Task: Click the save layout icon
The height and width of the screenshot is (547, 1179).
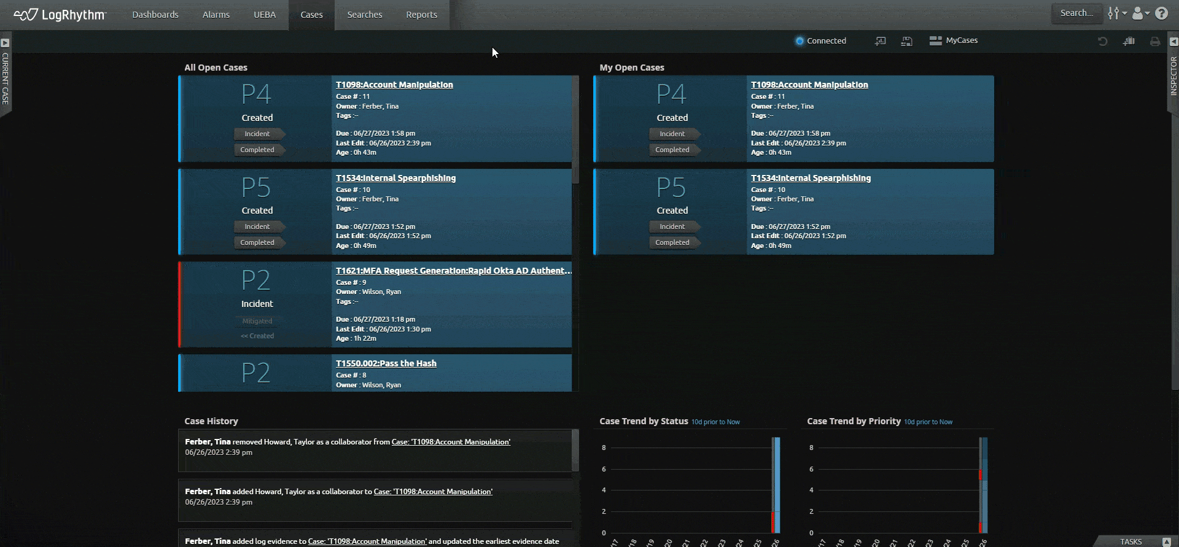Action: coord(906,41)
